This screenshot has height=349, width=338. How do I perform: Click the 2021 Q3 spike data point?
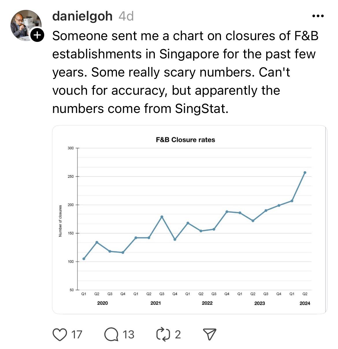pos(162,217)
